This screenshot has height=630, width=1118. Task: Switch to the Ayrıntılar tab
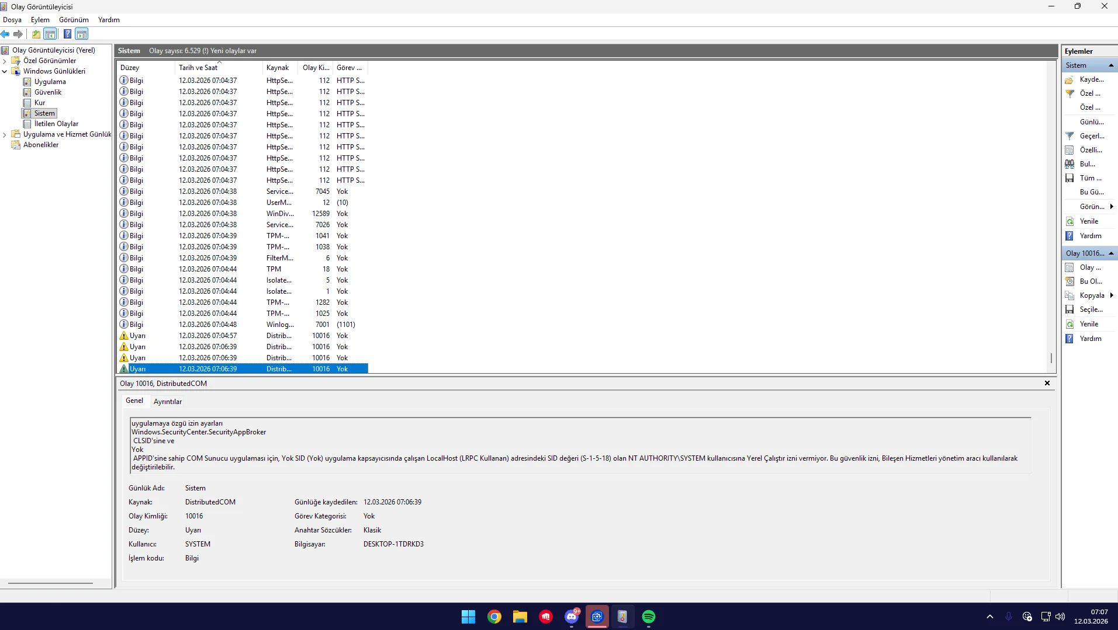click(x=168, y=402)
